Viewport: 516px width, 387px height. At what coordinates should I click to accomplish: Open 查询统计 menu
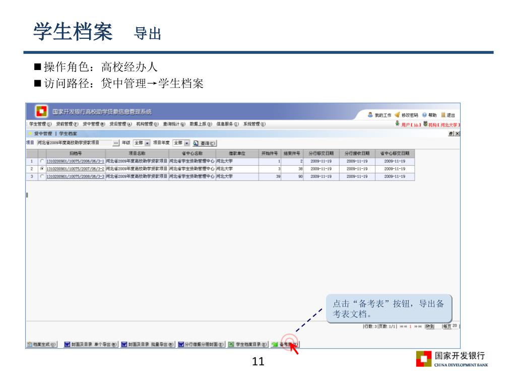tap(174, 124)
